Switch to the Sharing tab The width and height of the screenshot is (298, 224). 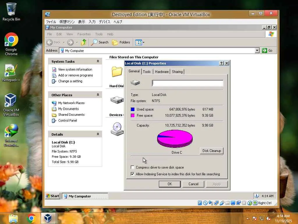click(x=177, y=72)
